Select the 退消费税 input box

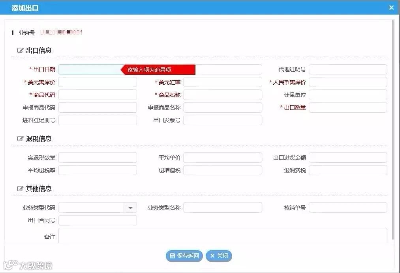click(348, 170)
